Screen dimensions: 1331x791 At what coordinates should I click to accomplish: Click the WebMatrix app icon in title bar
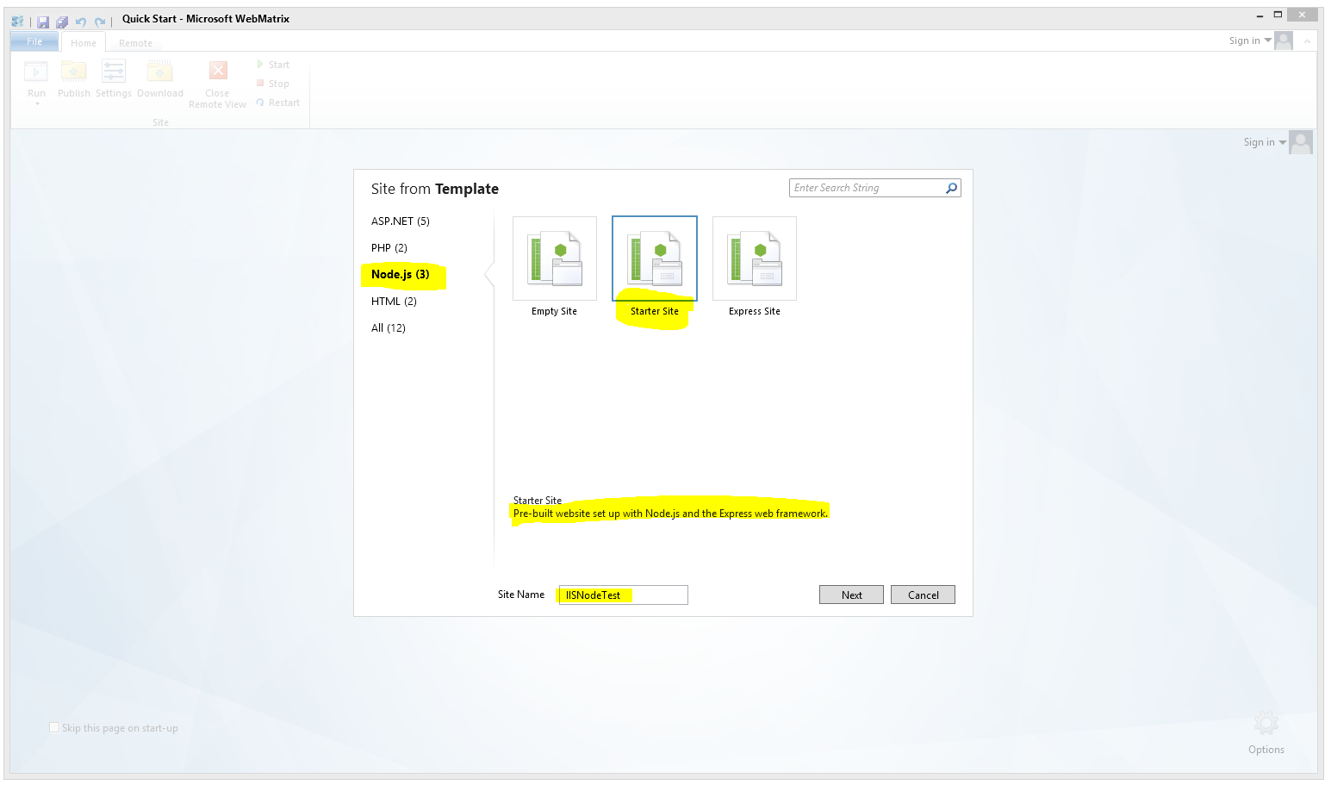pyautogui.click(x=17, y=21)
